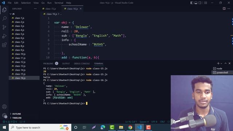Open the Run and Debug view

[4, 36]
